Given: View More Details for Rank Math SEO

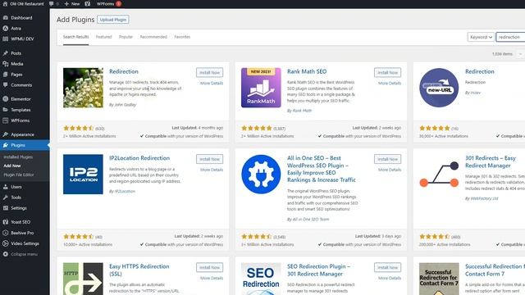Looking at the screenshot, I should [390, 84].
